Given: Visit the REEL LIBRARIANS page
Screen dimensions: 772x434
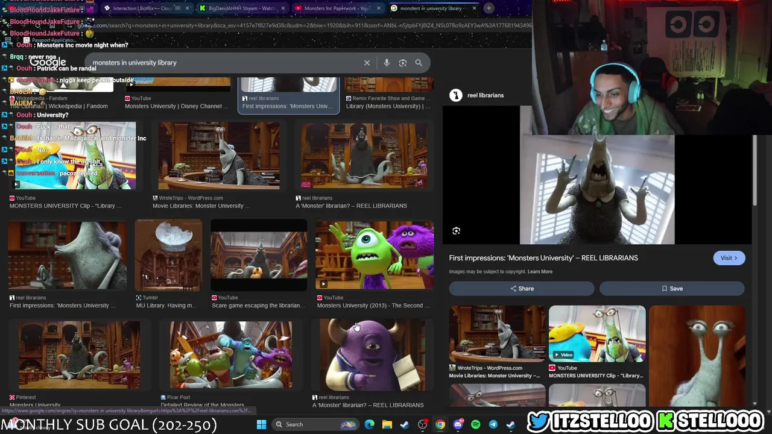Looking at the screenshot, I should [729, 258].
